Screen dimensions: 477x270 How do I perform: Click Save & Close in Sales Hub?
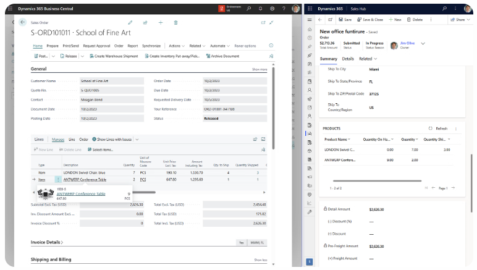point(370,20)
